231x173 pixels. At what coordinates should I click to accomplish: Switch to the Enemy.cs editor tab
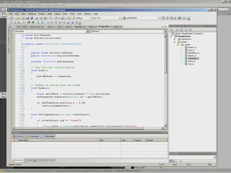(117, 27)
